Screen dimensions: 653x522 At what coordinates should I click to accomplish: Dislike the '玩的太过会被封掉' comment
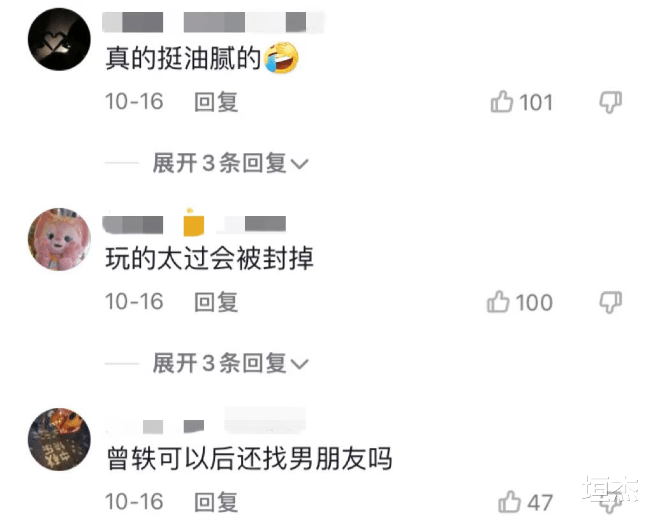coord(610,302)
